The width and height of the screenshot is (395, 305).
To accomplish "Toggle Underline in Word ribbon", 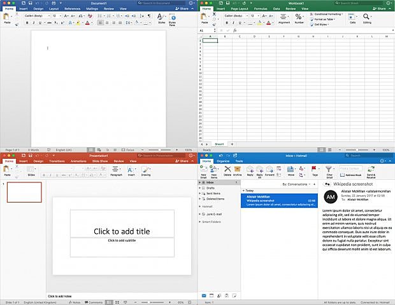I will tap(40, 23).
